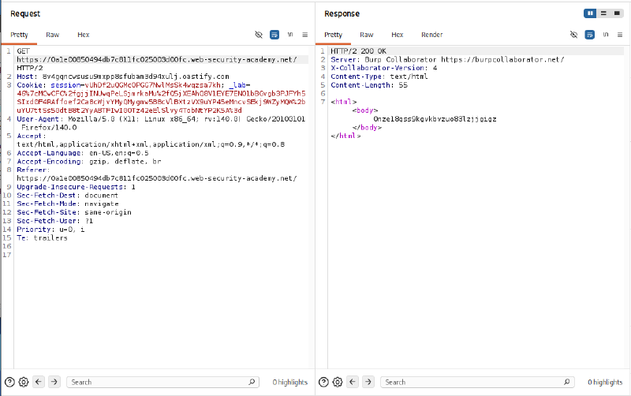The height and width of the screenshot is (396, 631).
Task: Open Request panel hamburger options menu
Action: point(305,35)
